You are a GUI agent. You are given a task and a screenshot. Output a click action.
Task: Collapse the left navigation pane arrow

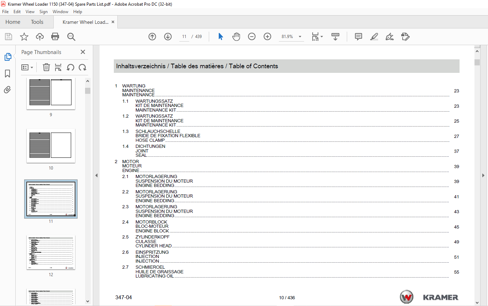pos(96,175)
